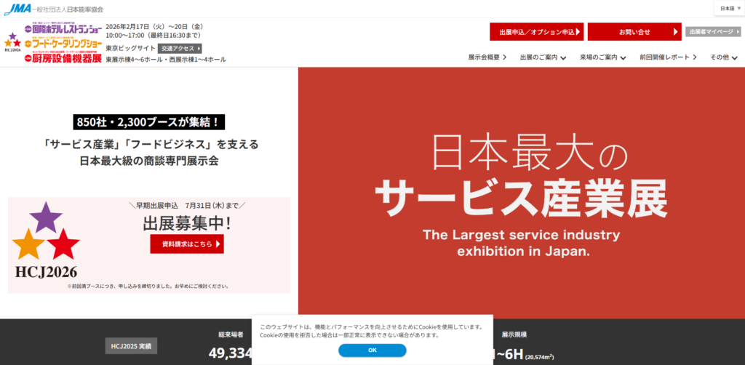The width and height of the screenshot is (745, 365).
Task: Open 展示会概要 menu item
Action: pyautogui.click(x=487, y=57)
